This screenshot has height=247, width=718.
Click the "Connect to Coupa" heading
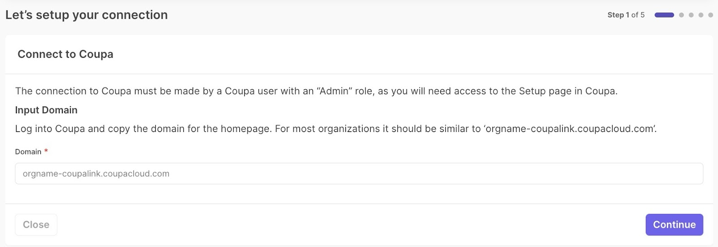pos(66,54)
